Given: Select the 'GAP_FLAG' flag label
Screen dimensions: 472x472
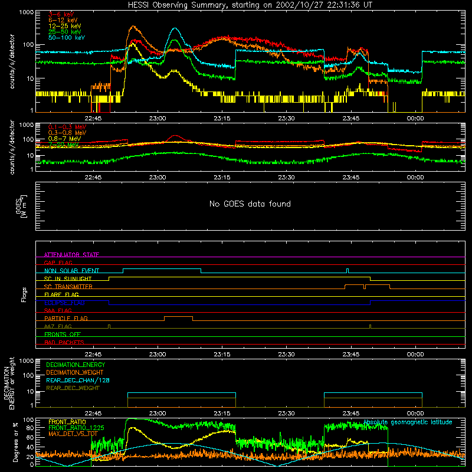Looking at the screenshot, I should [x=58, y=263].
